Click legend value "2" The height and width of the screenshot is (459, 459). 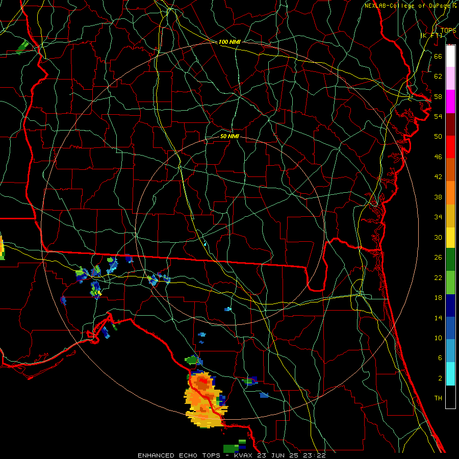coord(440,378)
